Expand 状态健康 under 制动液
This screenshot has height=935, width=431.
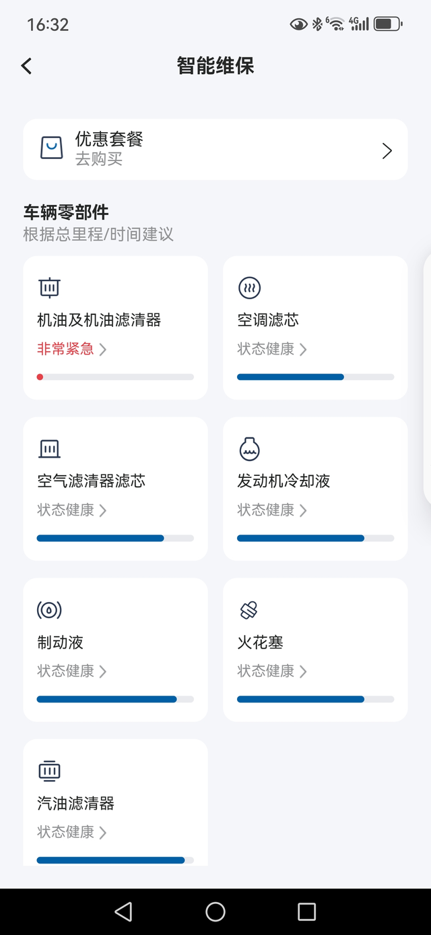coord(102,671)
